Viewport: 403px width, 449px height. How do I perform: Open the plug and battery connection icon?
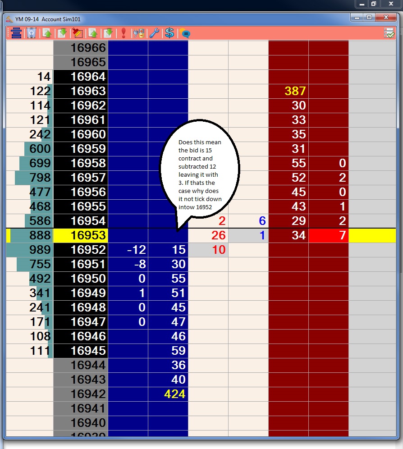139,33
